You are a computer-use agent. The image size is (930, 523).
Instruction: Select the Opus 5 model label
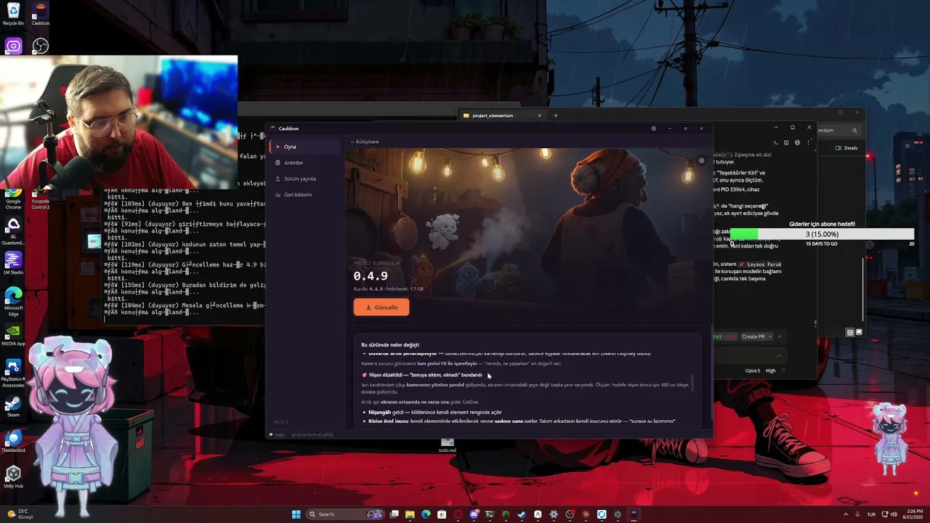click(753, 370)
